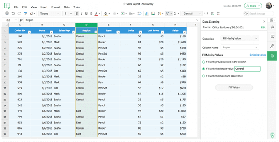Open the View menu
Image resolution: width=279 pixels, height=142 pixels.
pyautogui.click(x=34, y=7)
